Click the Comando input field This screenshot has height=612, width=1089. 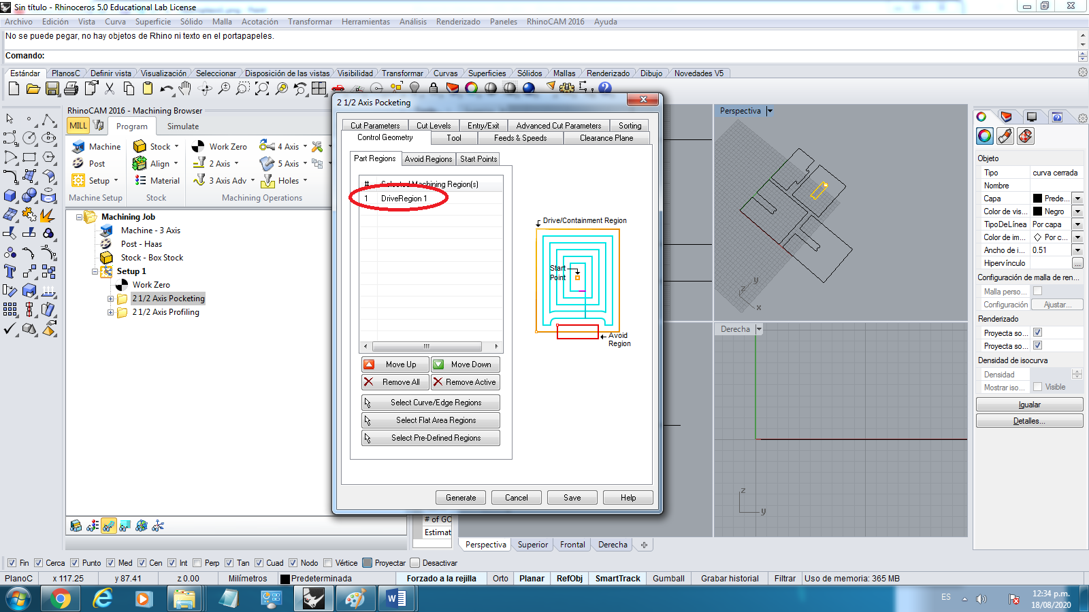pyautogui.click(x=542, y=56)
